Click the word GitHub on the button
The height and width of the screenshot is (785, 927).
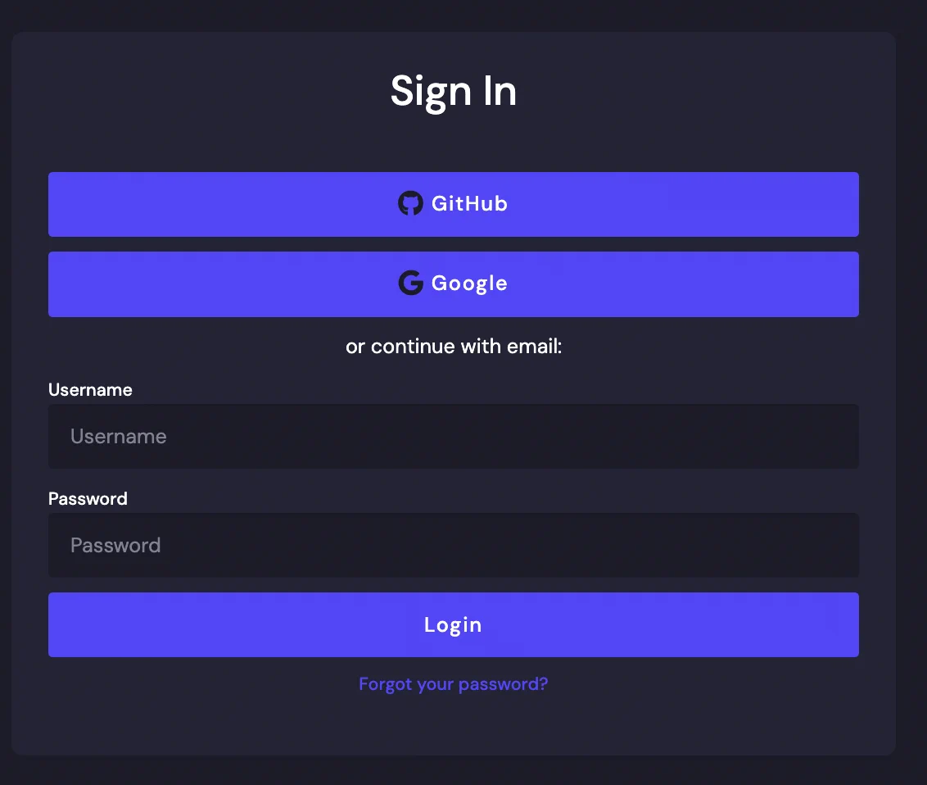tap(469, 204)
